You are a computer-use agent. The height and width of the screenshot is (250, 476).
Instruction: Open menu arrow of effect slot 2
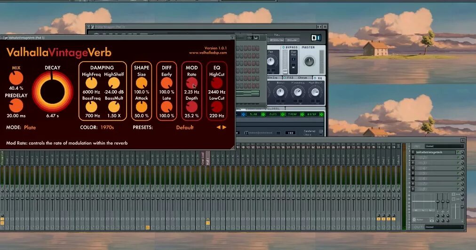413,157
